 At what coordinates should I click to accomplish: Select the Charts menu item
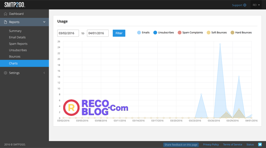[24, 63]
